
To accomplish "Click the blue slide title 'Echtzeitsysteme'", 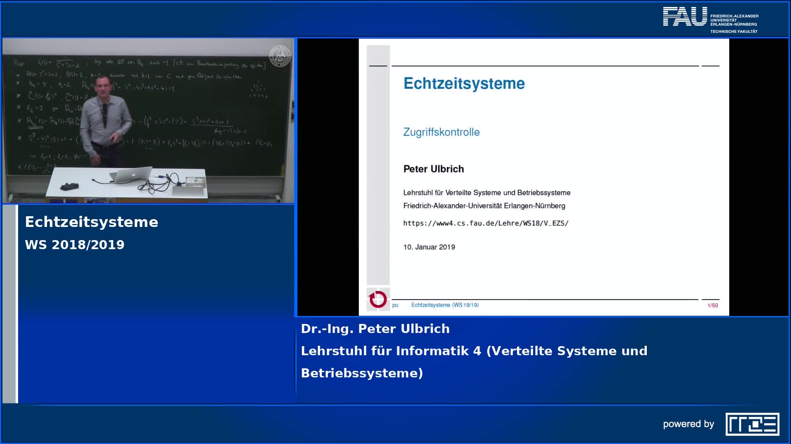I will click(x=464, y=83).
